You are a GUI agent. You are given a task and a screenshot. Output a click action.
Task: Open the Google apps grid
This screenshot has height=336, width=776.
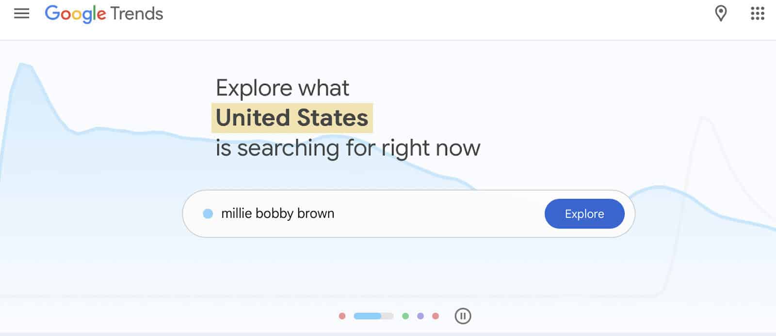(757, 14)
